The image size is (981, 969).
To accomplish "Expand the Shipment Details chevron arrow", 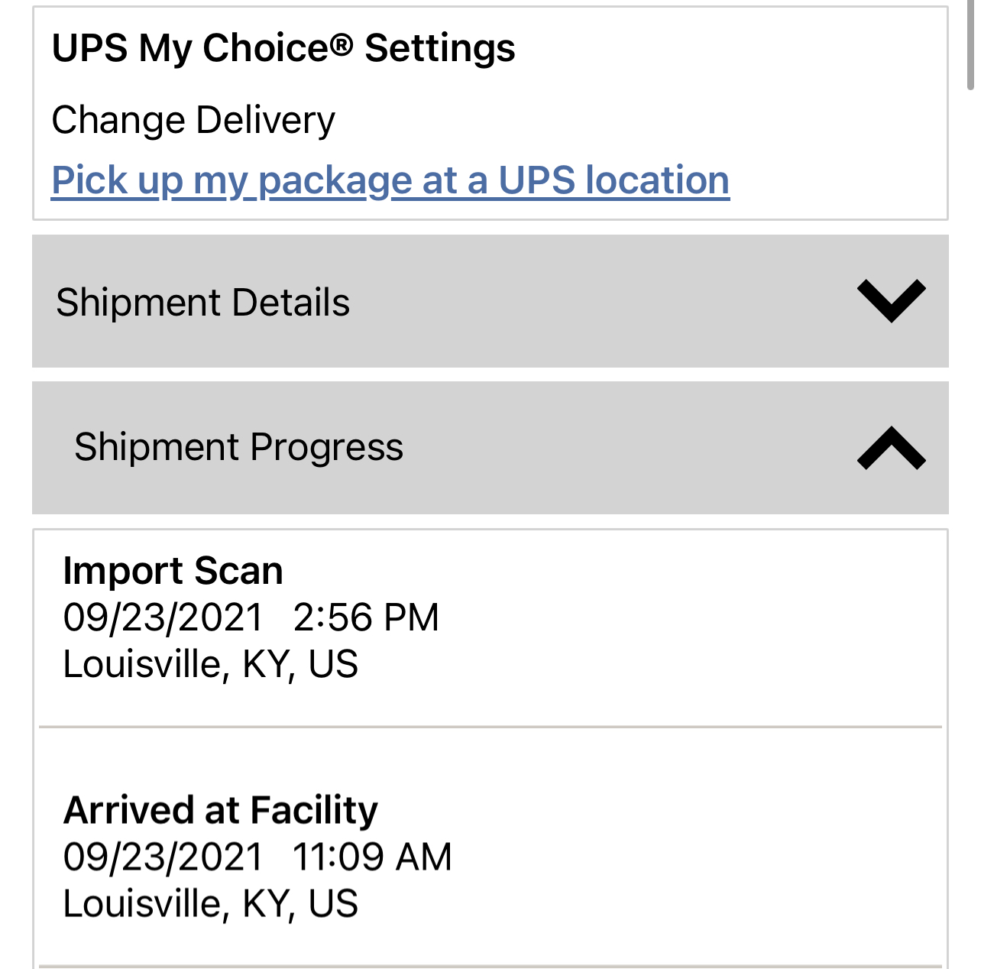I will [x=891, y=301].
